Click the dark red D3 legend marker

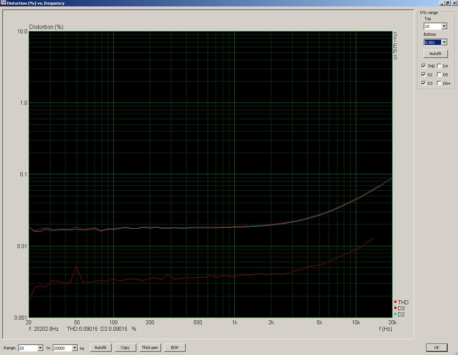[x=395, y=308]
